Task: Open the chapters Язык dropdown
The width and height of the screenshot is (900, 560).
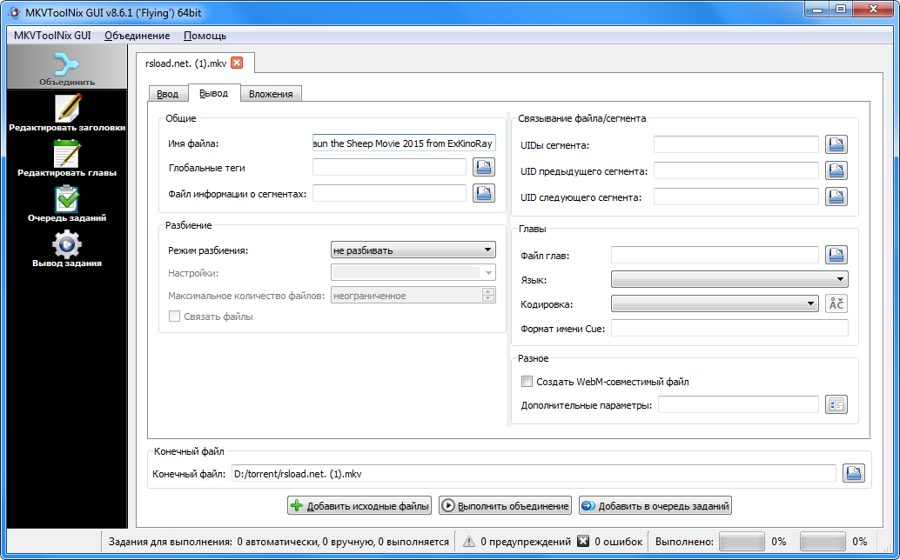Action: pyautogui.click(x=729, y=279)
